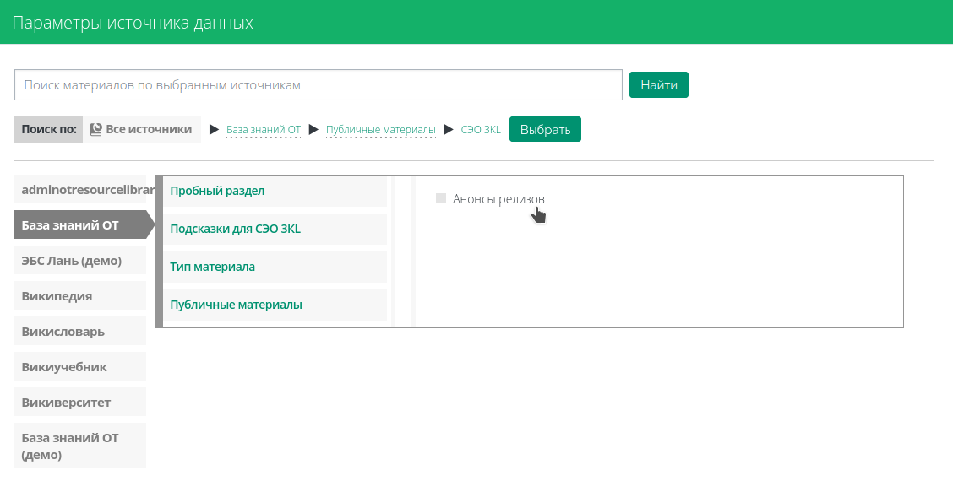Follow the Публичные материалы breadcrumb link
The image size is (953, 492).
click(x=380, y=130)
